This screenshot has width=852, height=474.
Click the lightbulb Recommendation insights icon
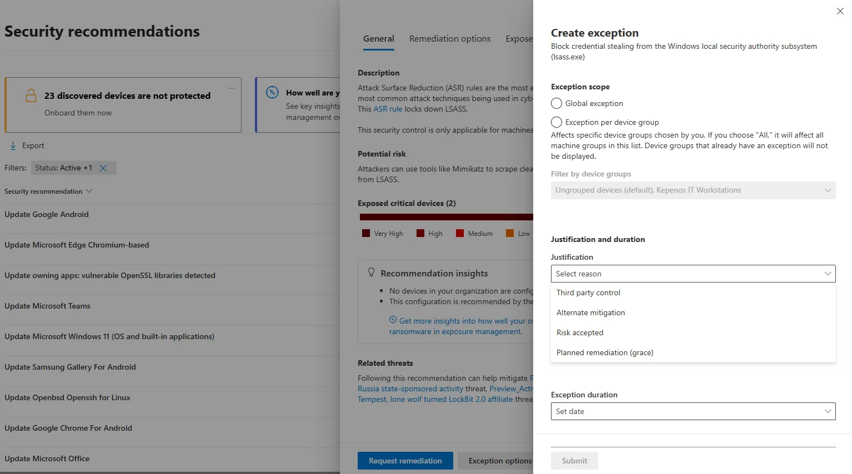(x=372, y=272)
